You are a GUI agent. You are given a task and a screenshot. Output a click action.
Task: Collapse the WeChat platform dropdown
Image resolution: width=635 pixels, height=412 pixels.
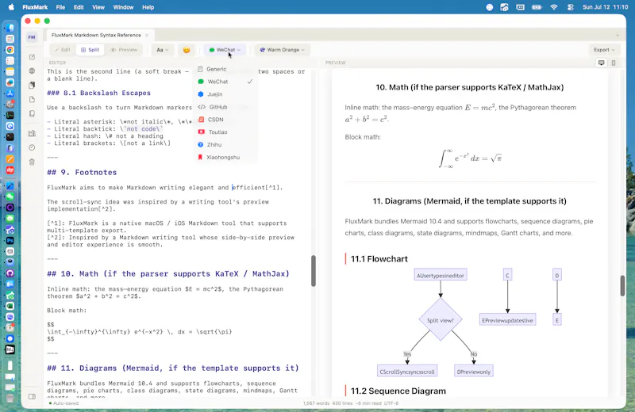(225, 50)
